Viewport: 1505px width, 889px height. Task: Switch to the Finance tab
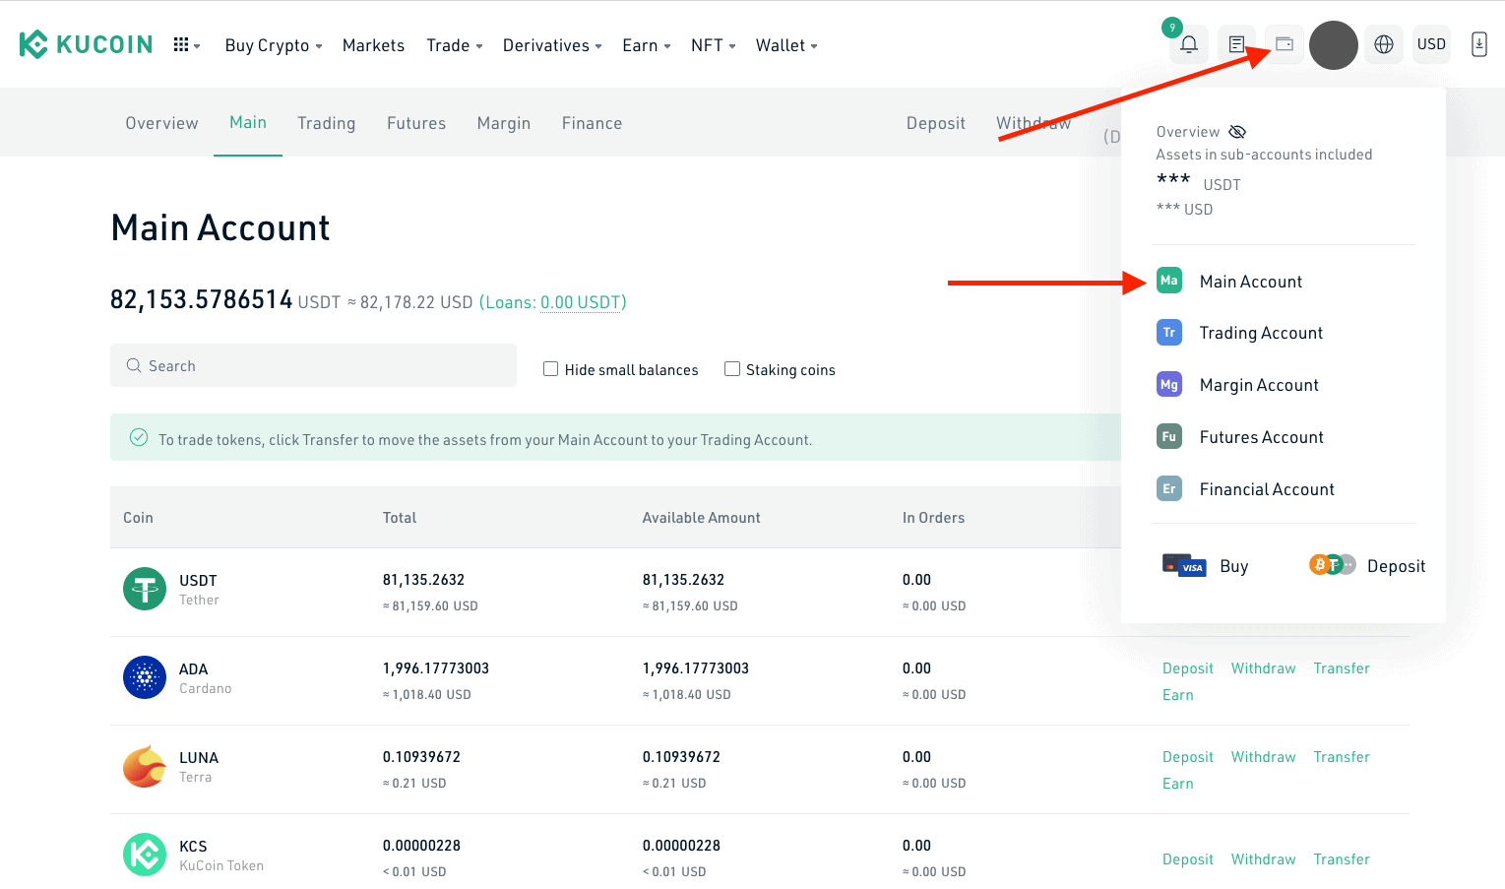(592, 123)
